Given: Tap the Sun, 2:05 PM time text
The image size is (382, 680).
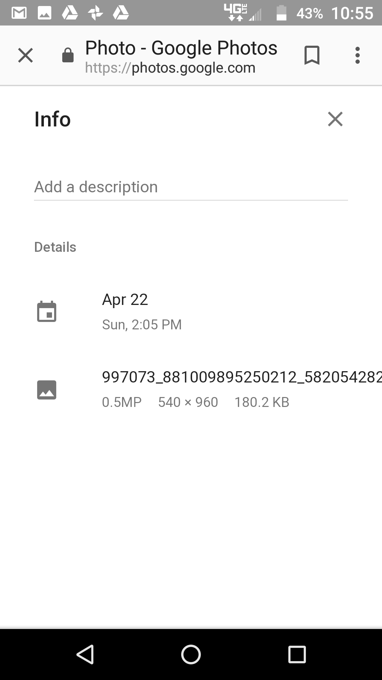Looking at the screenshot, I should click(x=142, y=324).
